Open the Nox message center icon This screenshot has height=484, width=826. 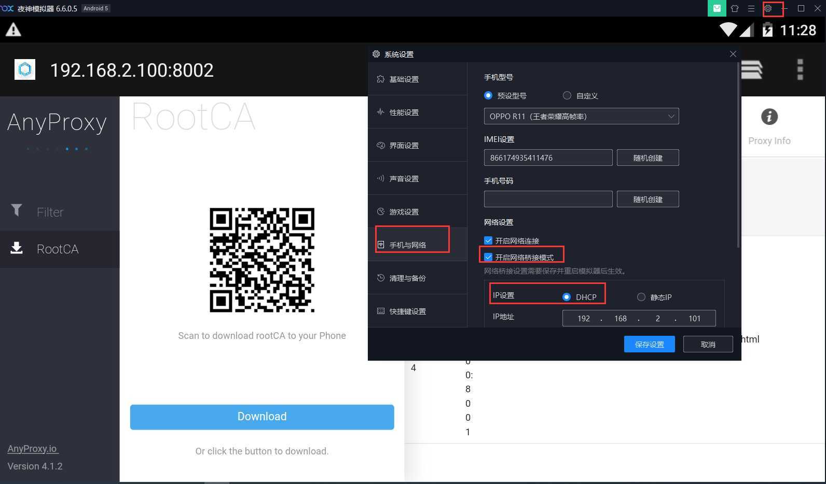tap(717, 8)
